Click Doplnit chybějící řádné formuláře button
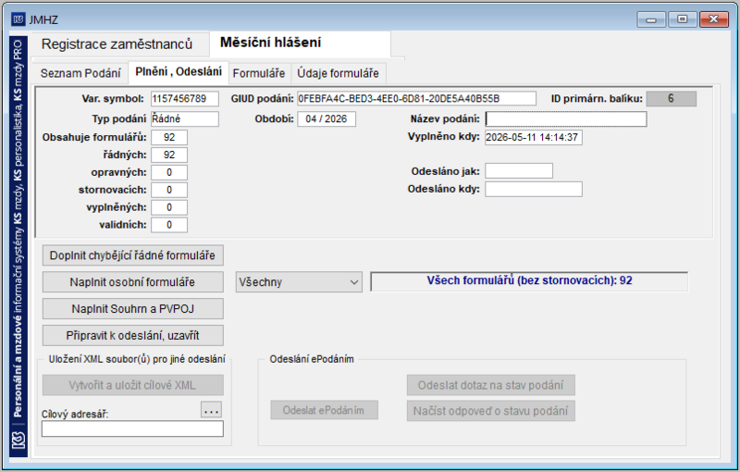The image size is (740, 472). [132, 255]
